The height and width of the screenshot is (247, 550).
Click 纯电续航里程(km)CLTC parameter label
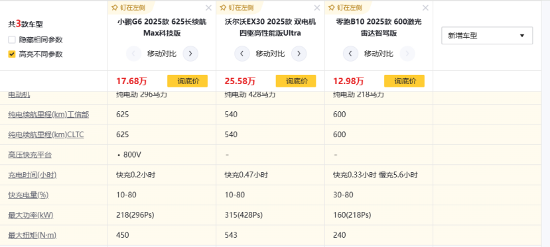46,134
